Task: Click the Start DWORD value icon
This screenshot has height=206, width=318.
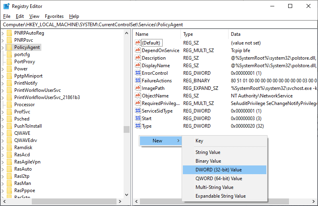Action: pyautogui.click(x=138, y=119)
